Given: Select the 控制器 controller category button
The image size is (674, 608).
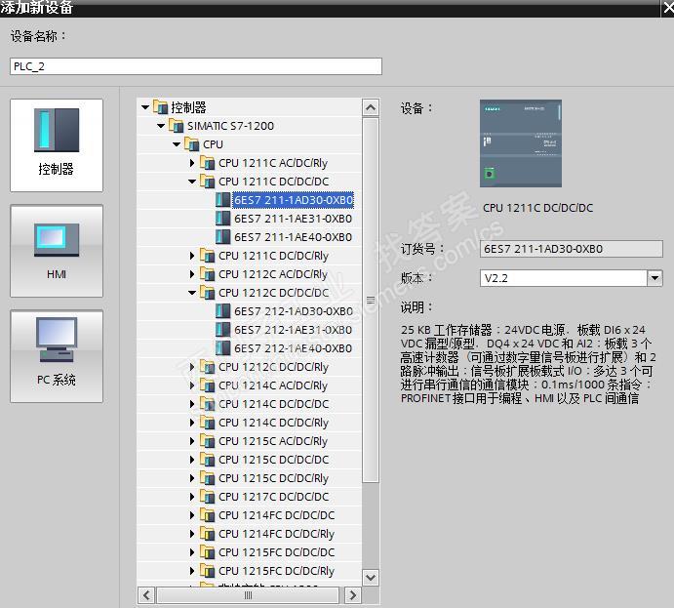Looking at the screenshot, I should pyautogui.click(x=57, y=145).
